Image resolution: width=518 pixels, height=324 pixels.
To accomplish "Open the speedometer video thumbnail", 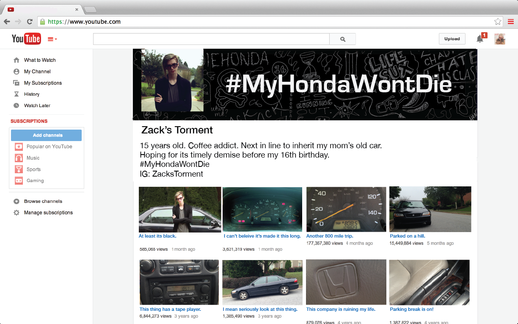I will (x=346, y=210).
